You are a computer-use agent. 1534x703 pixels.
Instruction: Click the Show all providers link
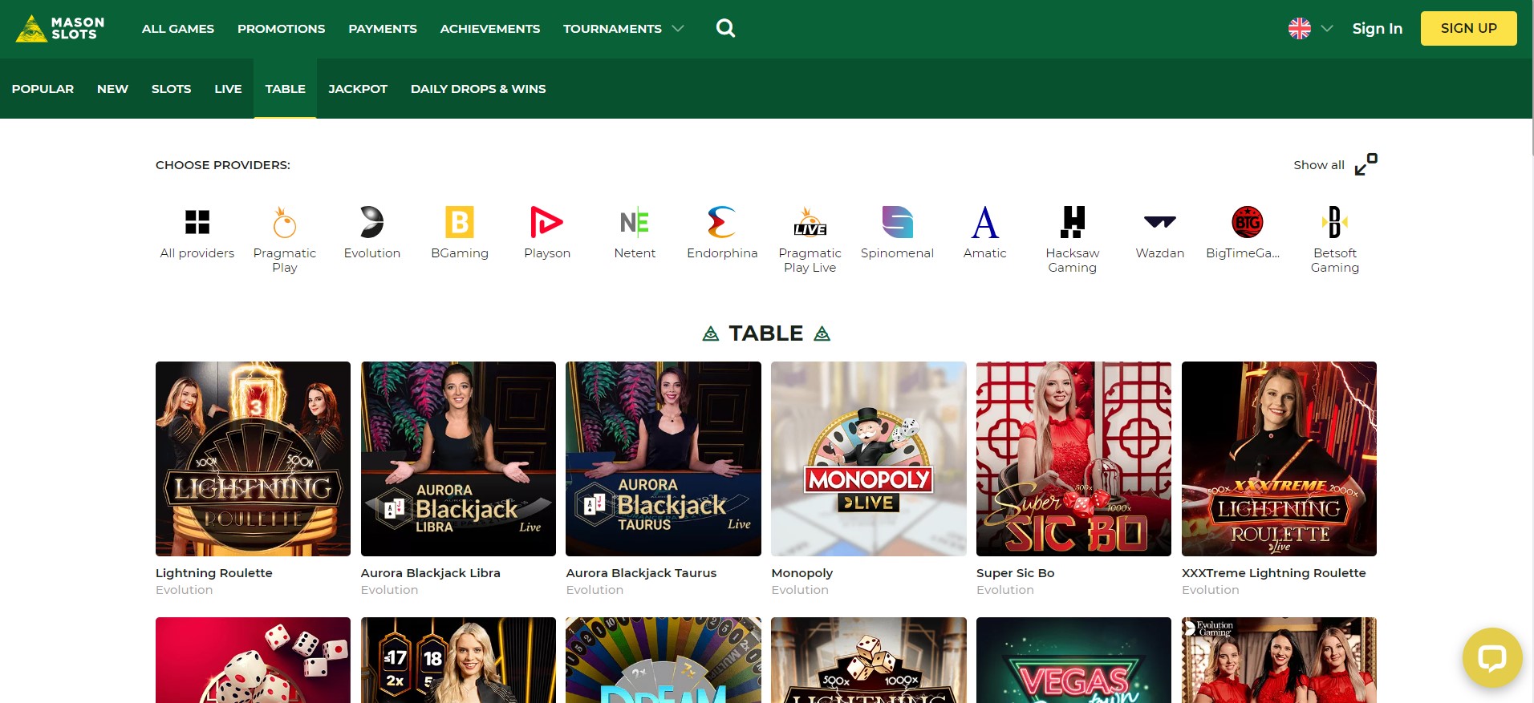pyautogui.click(x=1319, y=164)
